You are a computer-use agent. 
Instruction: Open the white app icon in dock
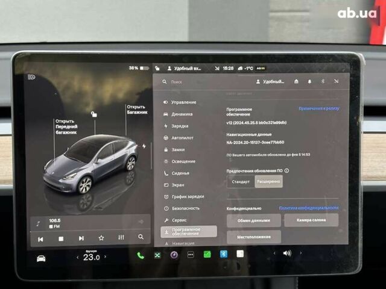click(240, 253)
